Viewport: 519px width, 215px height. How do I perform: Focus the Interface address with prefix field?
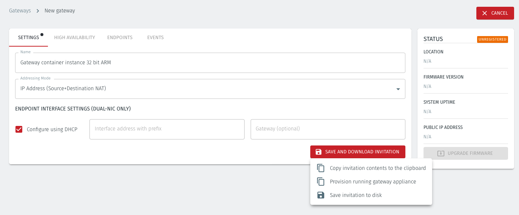point(167,129)
